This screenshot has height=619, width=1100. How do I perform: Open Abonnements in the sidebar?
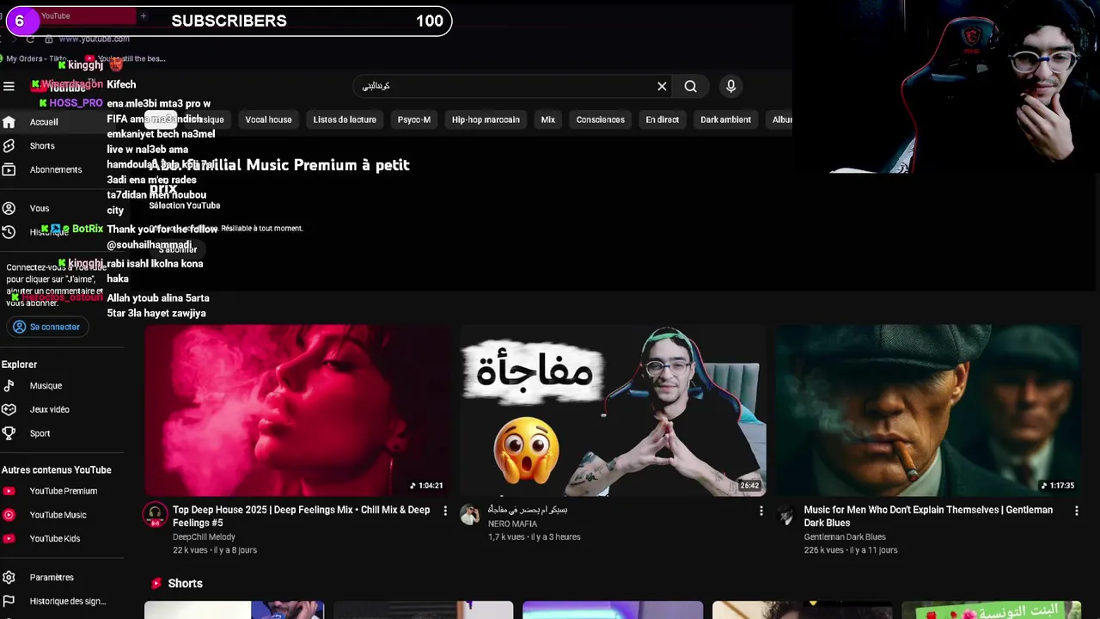tap(56, 170)
